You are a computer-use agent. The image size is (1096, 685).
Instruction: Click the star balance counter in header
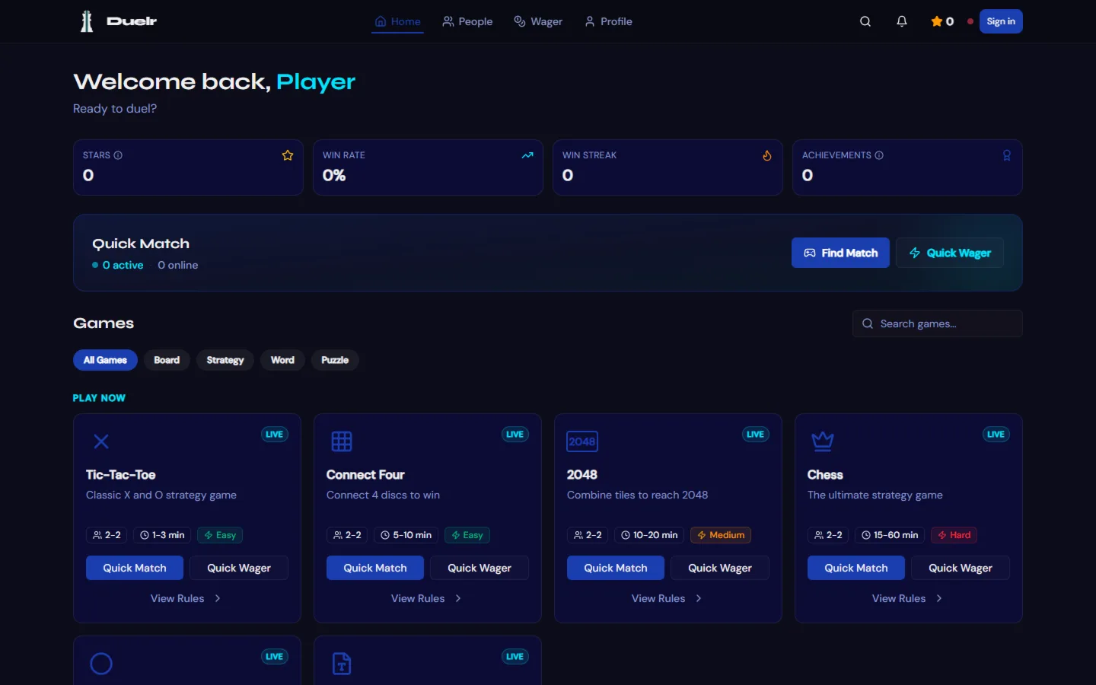coord(942,21)
